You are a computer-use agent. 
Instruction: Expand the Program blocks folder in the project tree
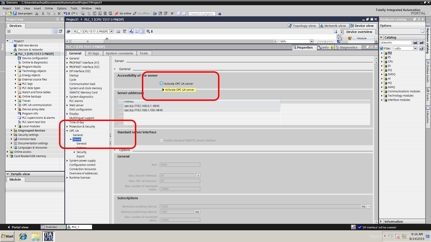point(15,67)
